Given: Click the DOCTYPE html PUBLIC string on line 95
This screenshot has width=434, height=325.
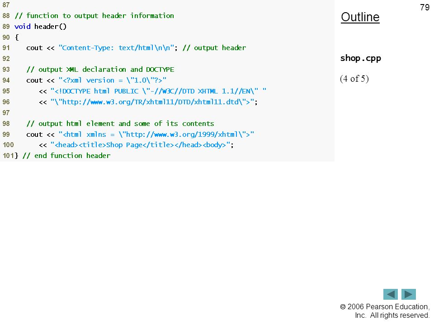Looking at the screenshot, I should [x=158, y=91].
